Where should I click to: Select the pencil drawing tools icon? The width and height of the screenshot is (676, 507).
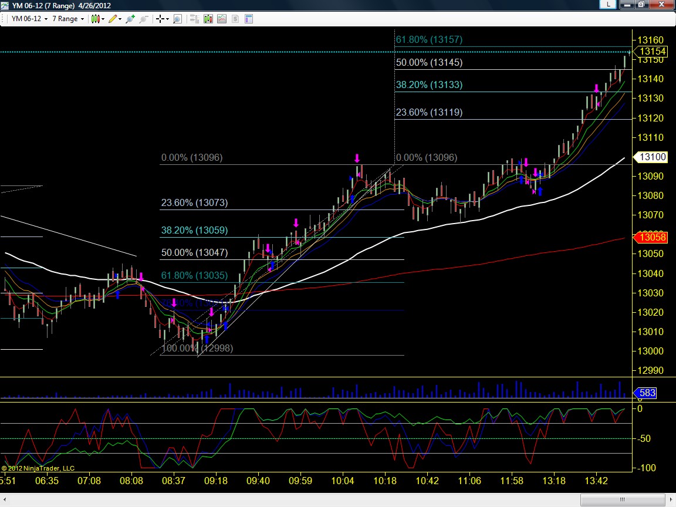113,19
